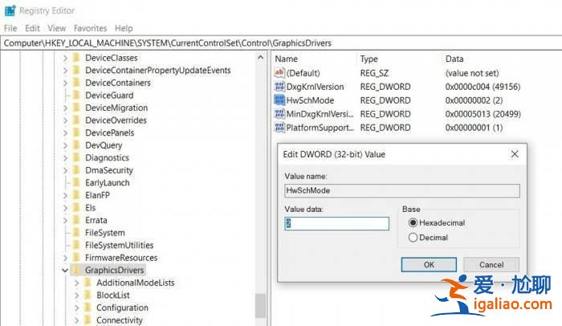The height and width of the screenshot is (326, 562).
Task: Click the DeviceMigration folder icon
Action: [76, 108]
